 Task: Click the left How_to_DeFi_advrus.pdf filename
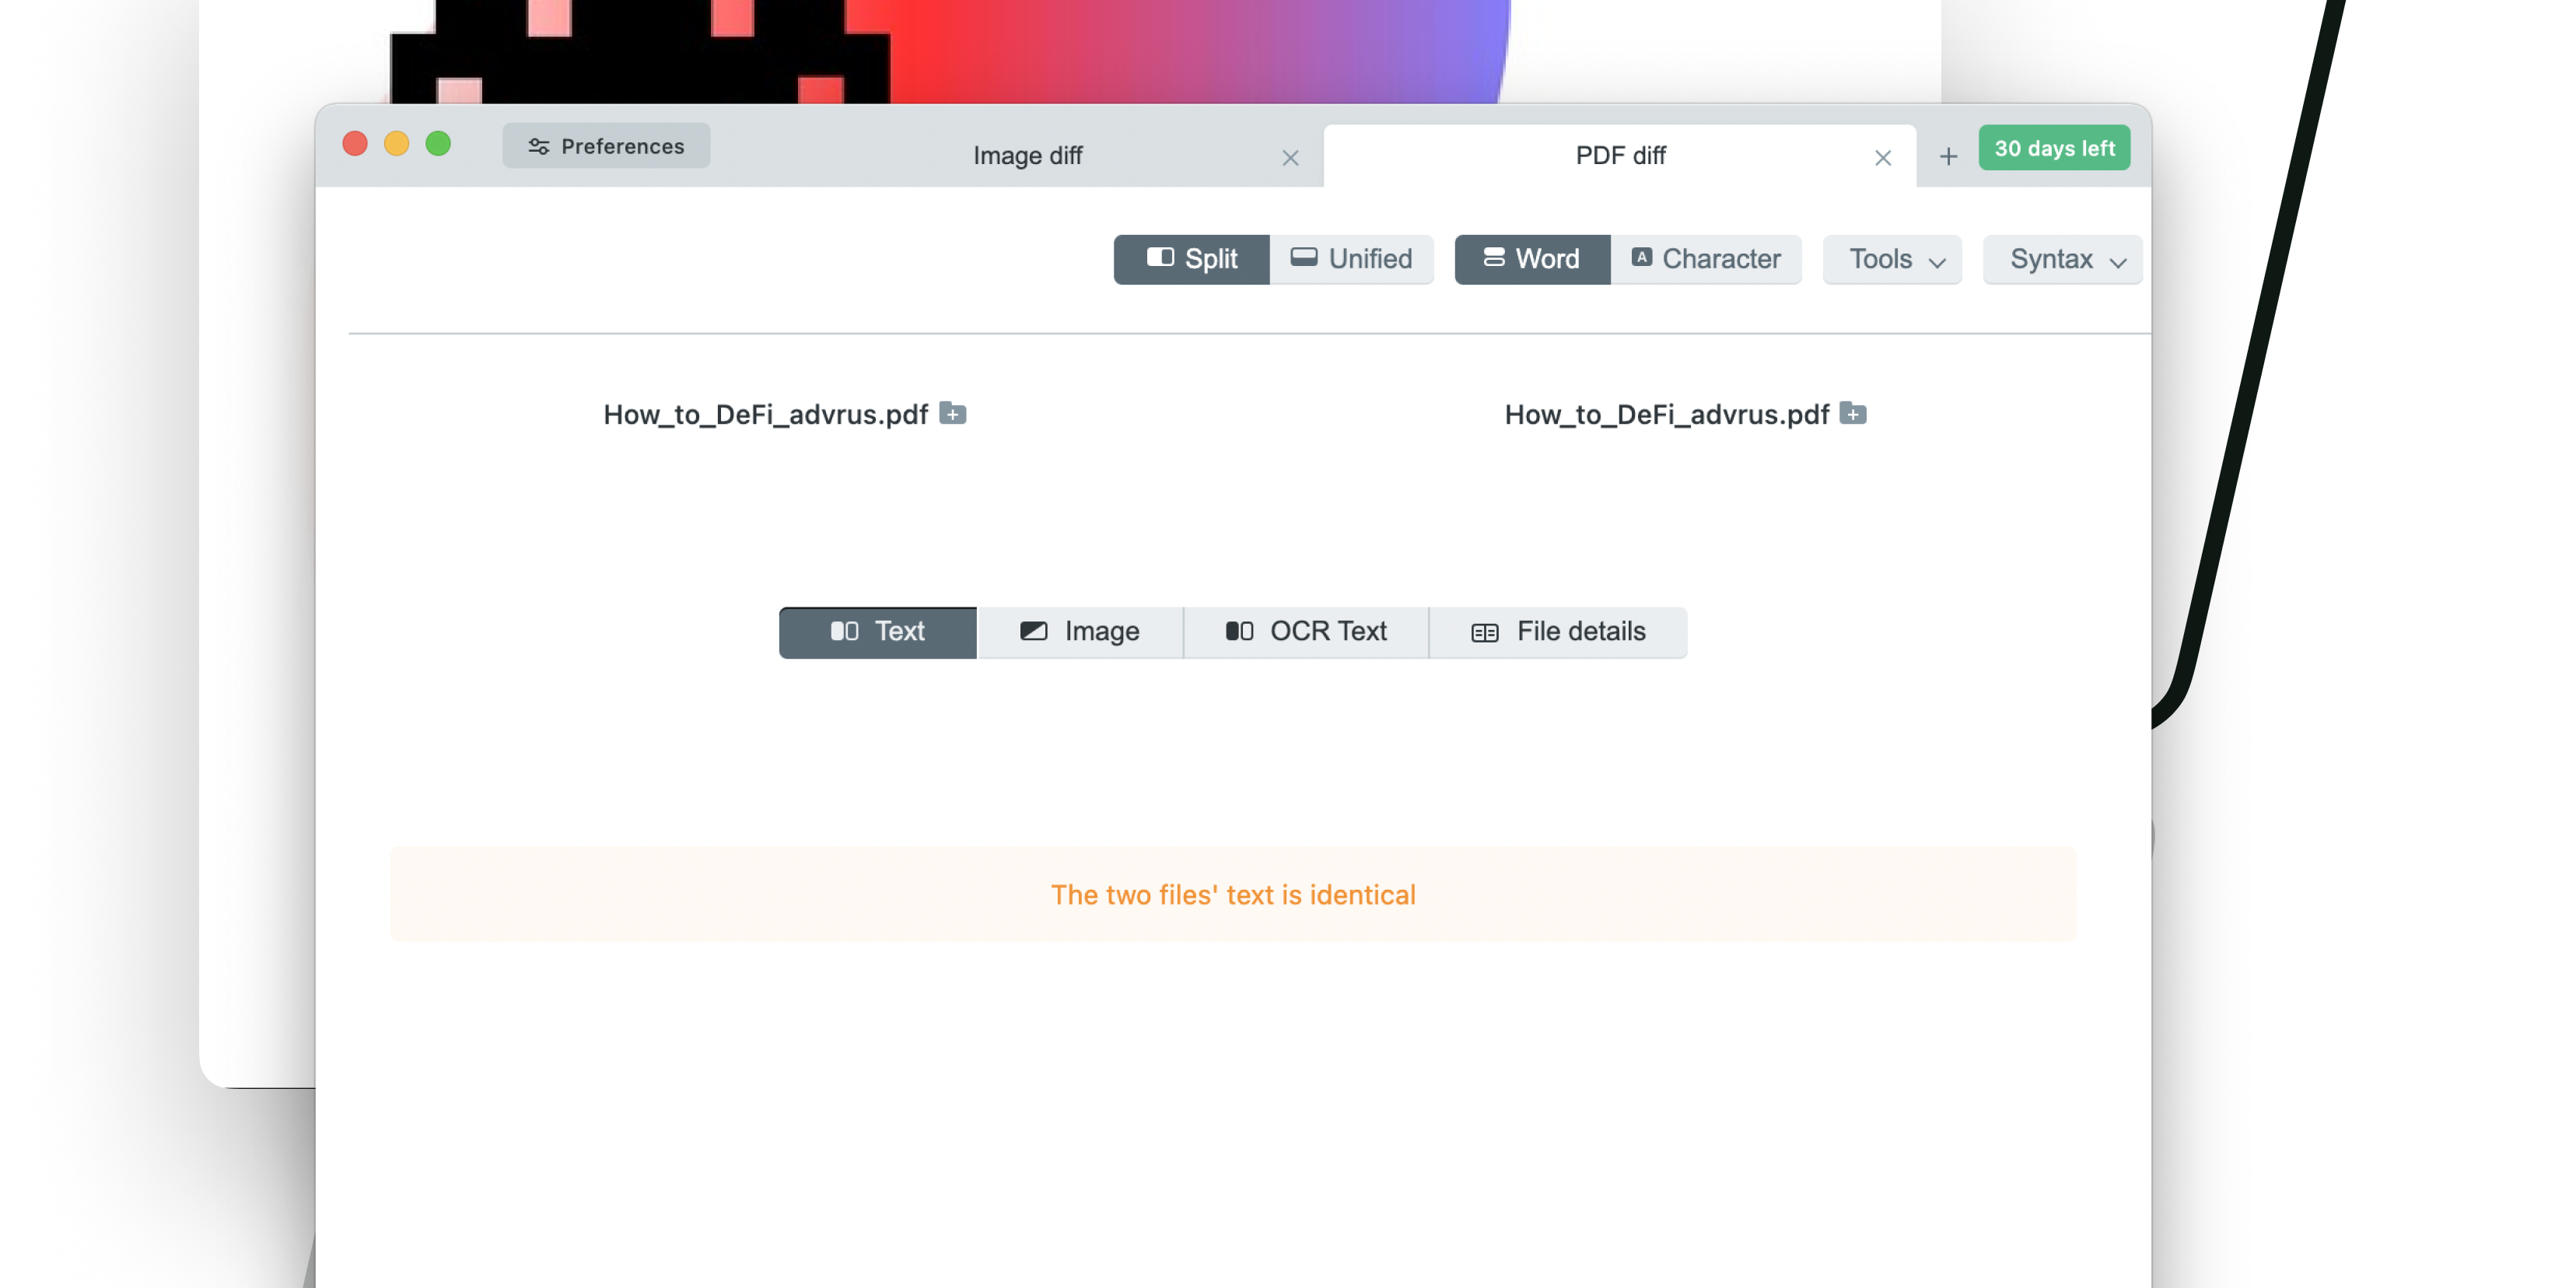[765, 415]
